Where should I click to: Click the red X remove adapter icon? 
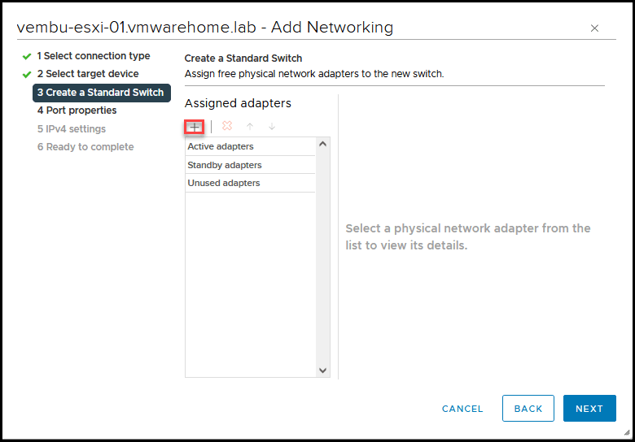[227, 126]
